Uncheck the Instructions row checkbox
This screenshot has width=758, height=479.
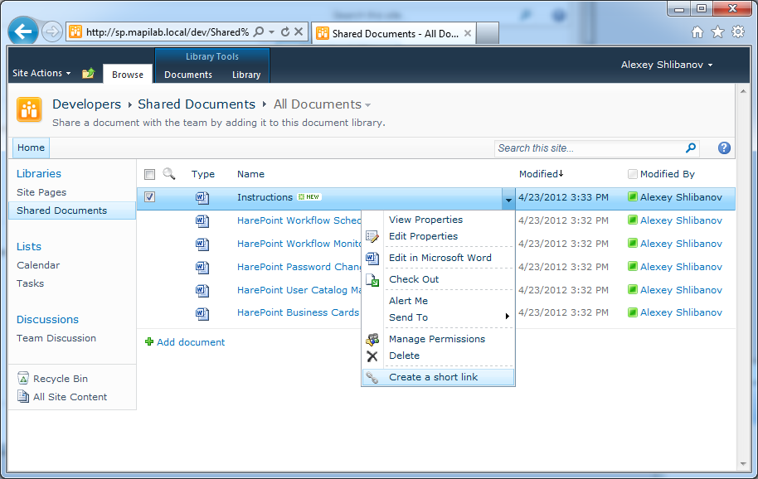point(150,197)
